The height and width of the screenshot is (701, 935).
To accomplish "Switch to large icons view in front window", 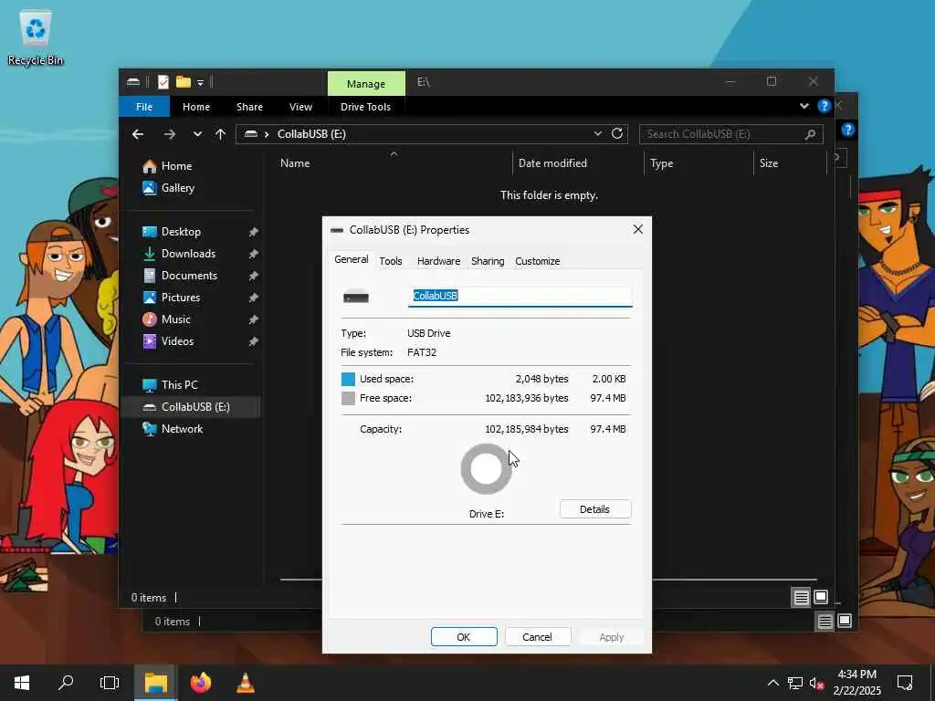I will click(x=821, y=597).
